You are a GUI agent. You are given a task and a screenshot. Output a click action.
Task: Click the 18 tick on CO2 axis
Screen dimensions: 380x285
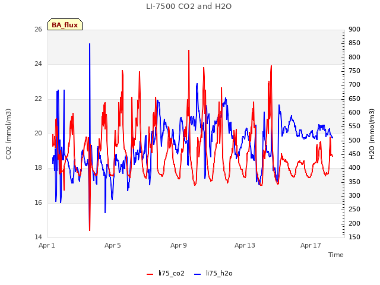[x=38, y=167]
